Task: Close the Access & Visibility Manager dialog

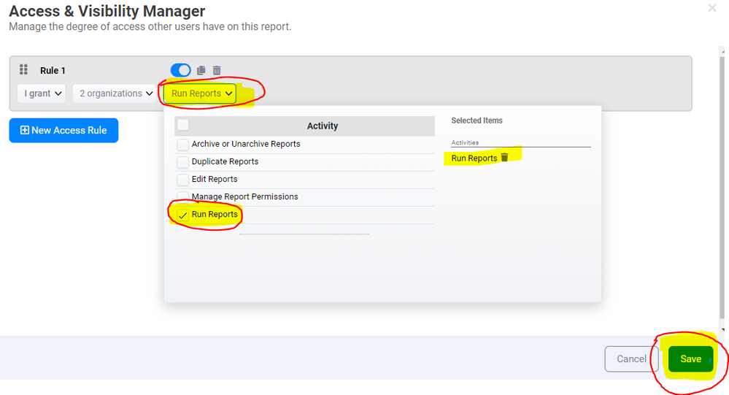Action: click(712, 8)
